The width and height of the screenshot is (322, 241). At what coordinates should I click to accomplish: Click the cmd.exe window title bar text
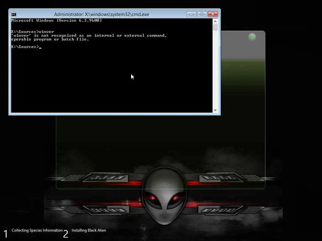[102, 14]
